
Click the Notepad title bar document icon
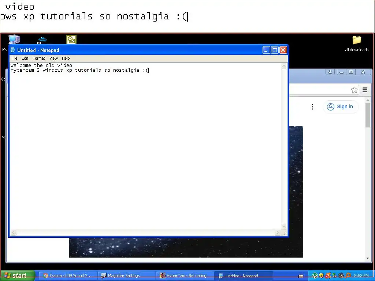pyautogui.click(x=13, y=50)
